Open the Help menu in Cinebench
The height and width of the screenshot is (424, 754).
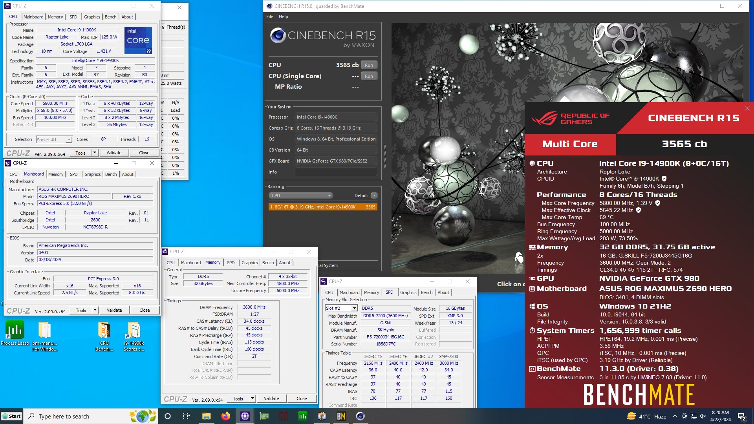pos(284,16)
